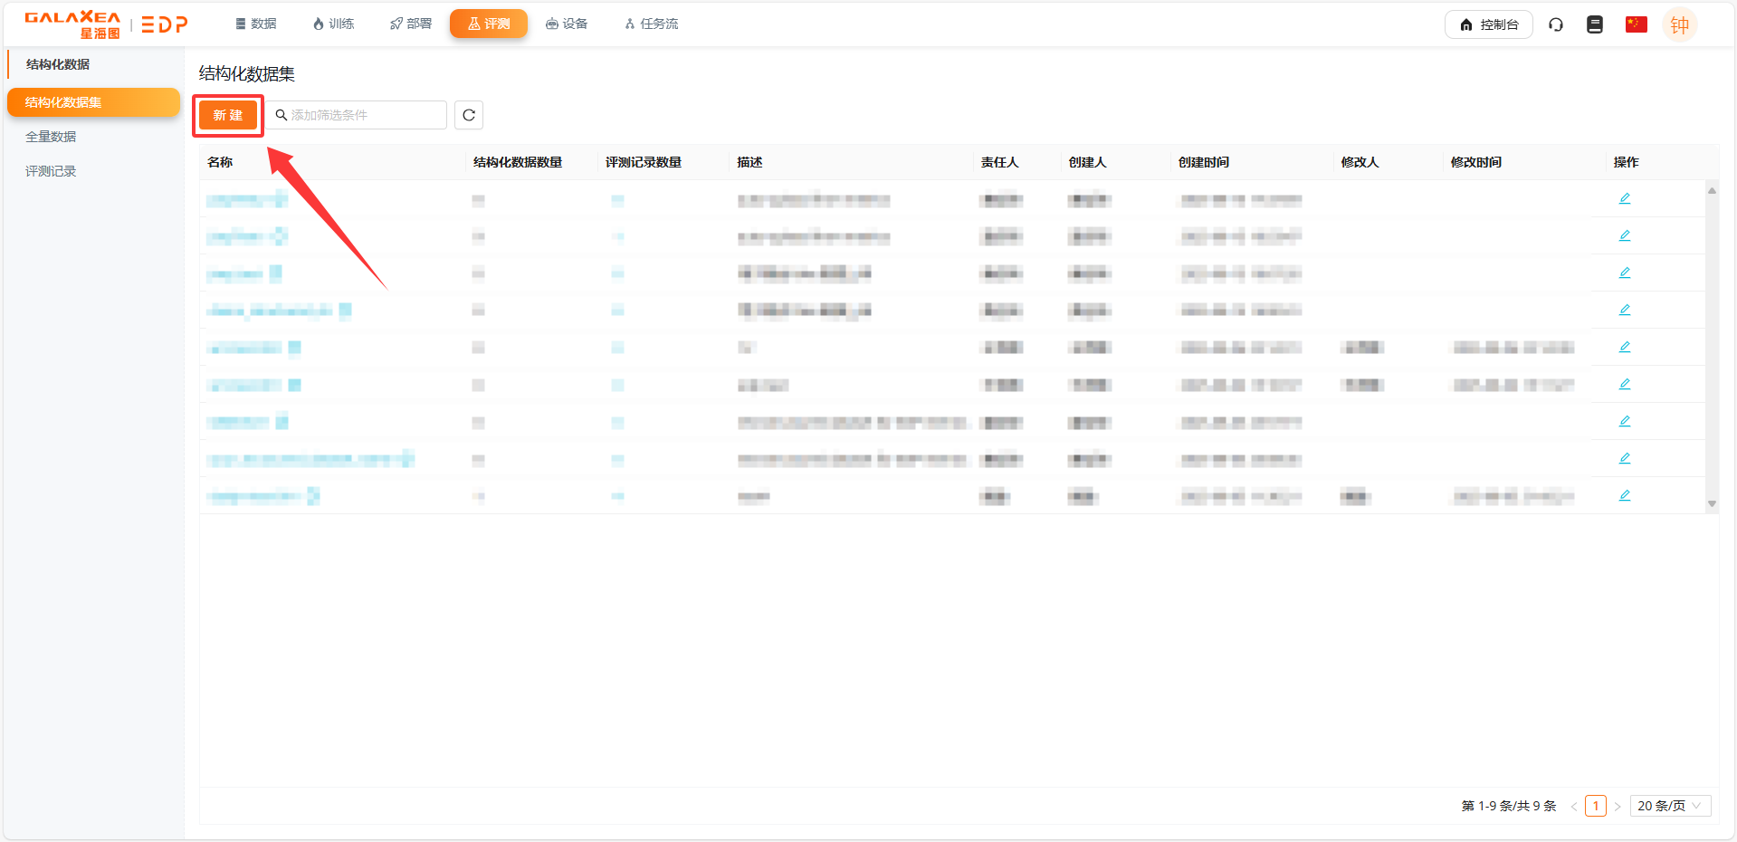Click the refresh icon next to search box
The width and height of the screenshot is (1737, 842).
469,115
